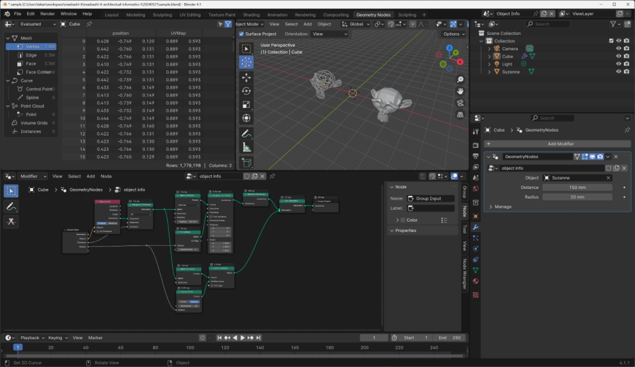Open the File menu
The height and width of the screenshot is (367, 635).
point(17,14)
